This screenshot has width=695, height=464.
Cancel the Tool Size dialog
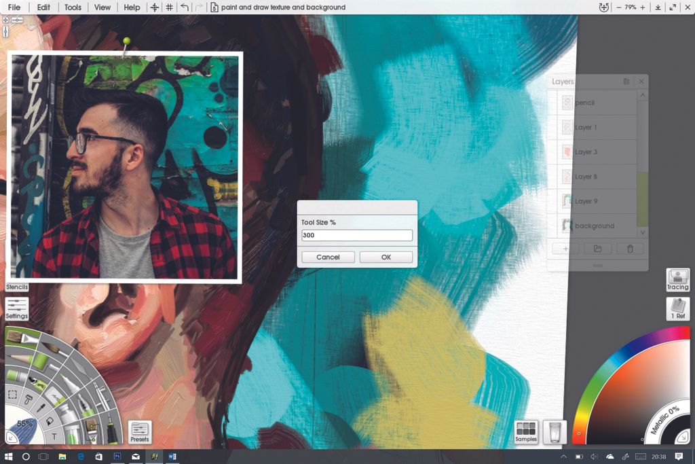(x=328, y=257)
